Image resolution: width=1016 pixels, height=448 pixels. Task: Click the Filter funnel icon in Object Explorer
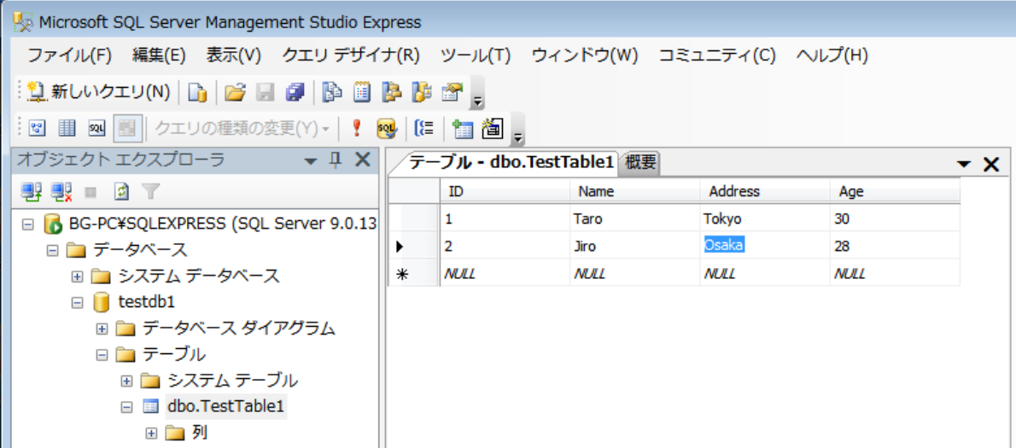coord(150,191)
